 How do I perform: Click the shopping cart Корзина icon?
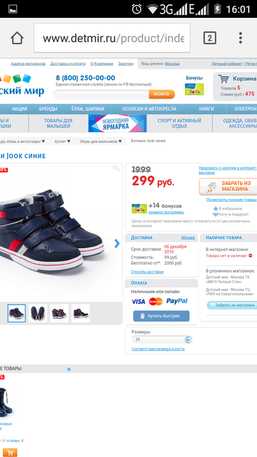[x=224, y=79]
